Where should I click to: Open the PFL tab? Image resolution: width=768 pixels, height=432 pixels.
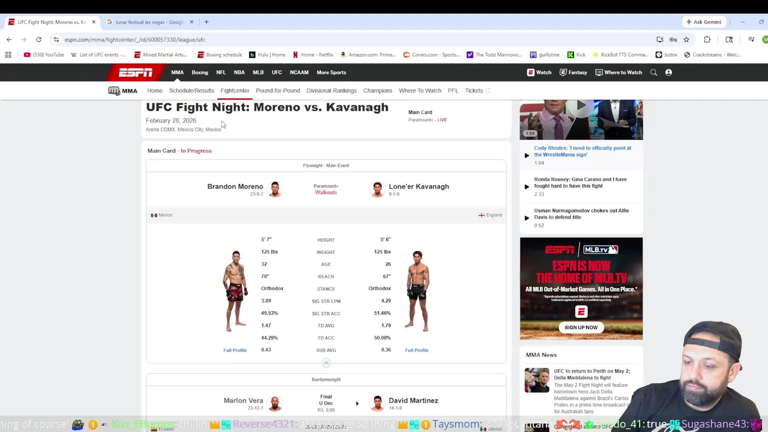point(453,91)
